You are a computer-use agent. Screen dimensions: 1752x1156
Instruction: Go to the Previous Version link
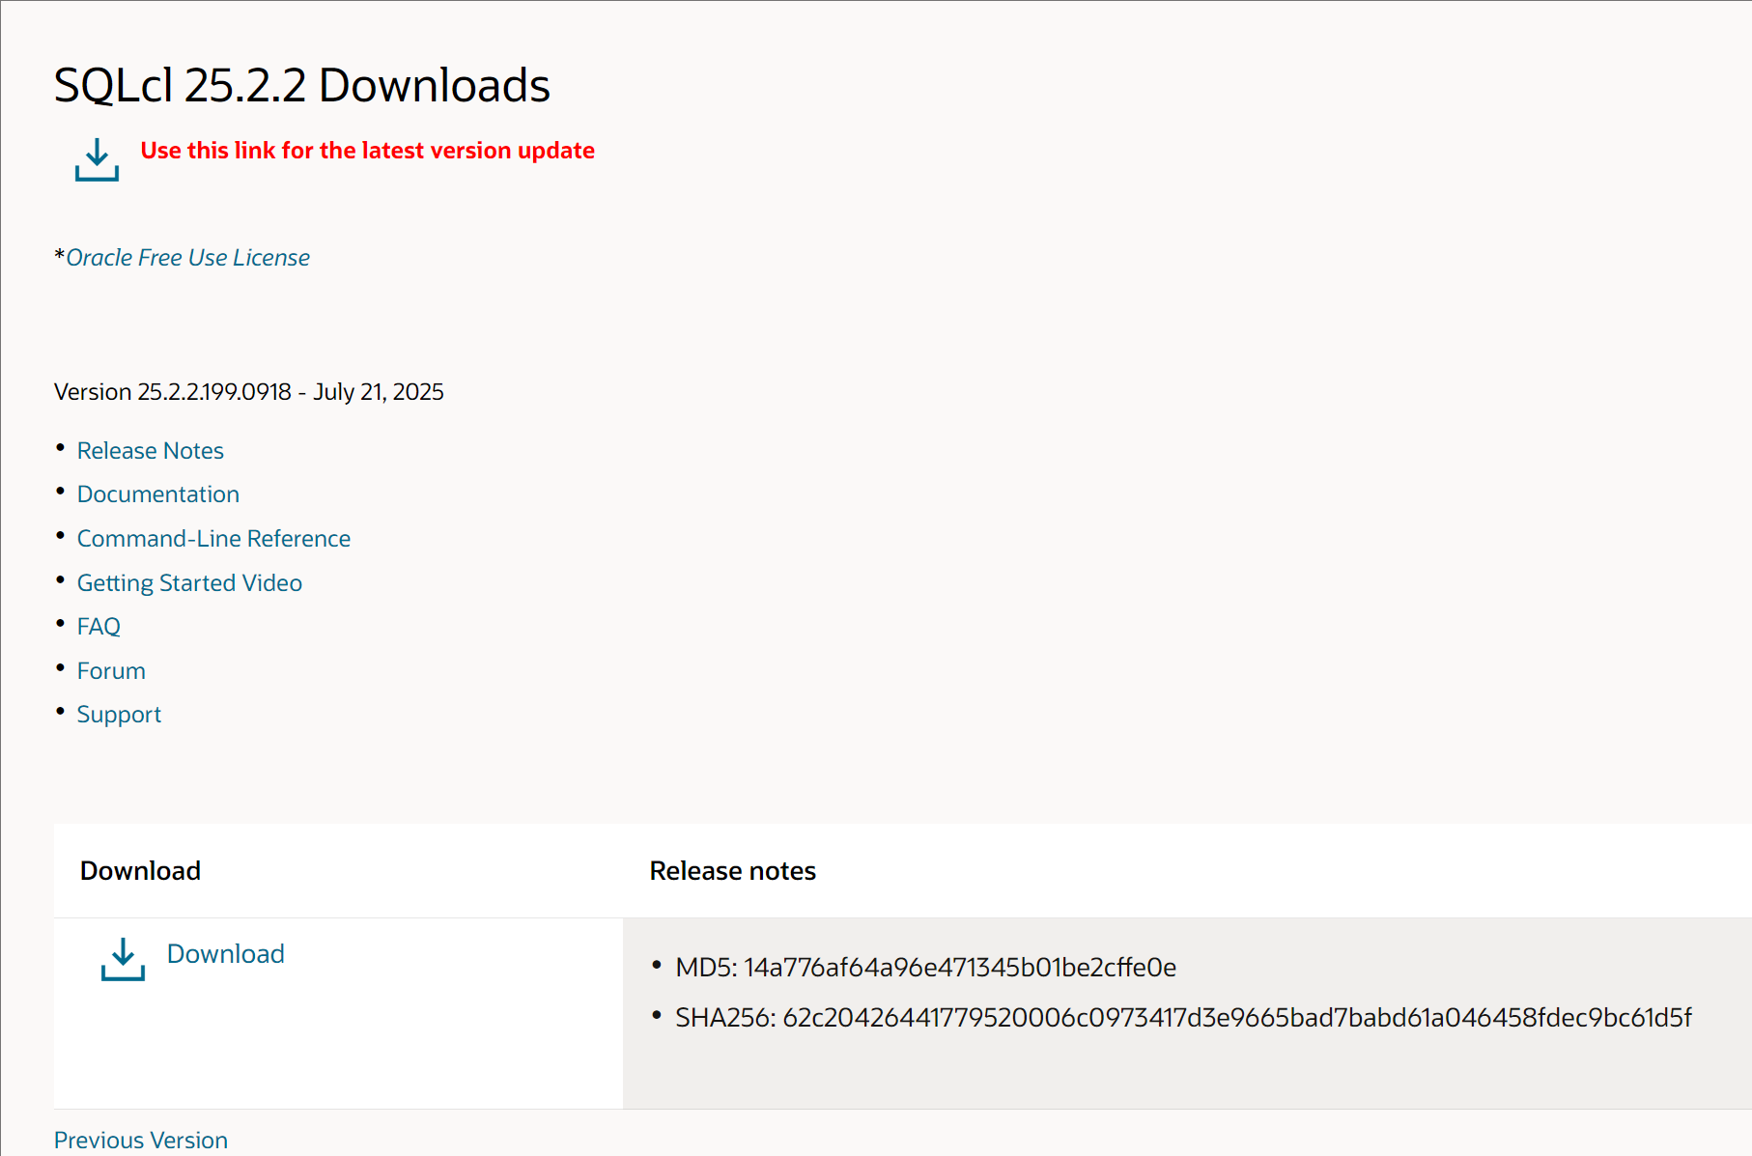click(141, 1140)
